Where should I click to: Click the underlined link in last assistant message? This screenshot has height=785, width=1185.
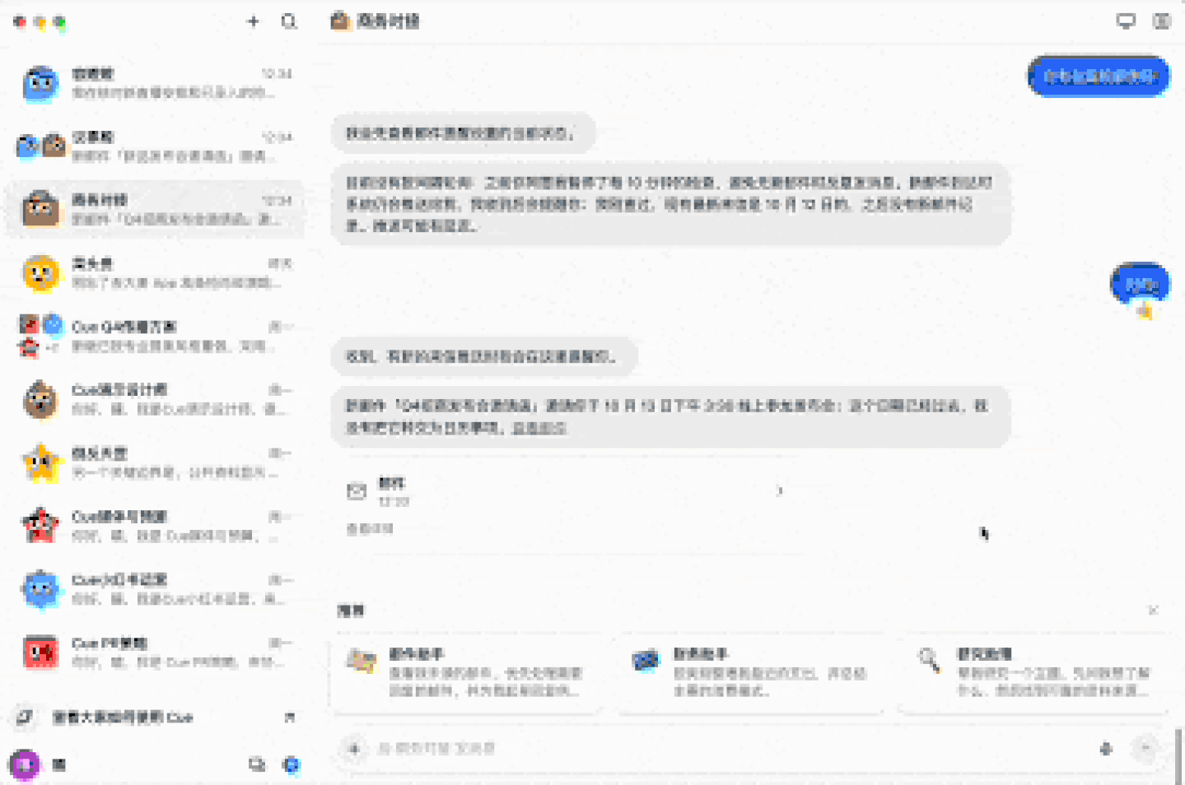point(539,428)
